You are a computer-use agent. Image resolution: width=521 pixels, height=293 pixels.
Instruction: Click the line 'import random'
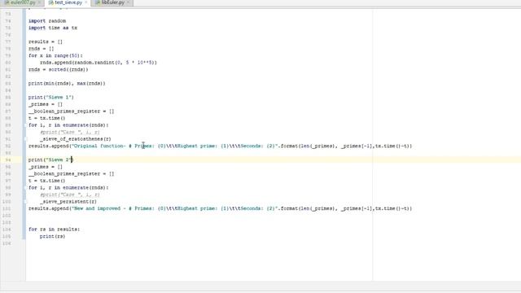pos(47,21)
